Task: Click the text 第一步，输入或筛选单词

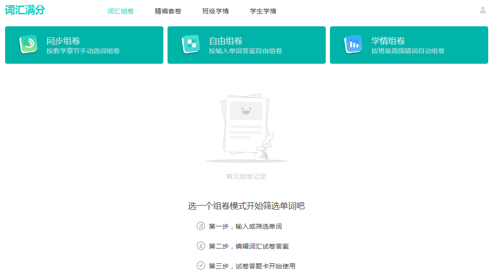Action: [x=245, y=226]
